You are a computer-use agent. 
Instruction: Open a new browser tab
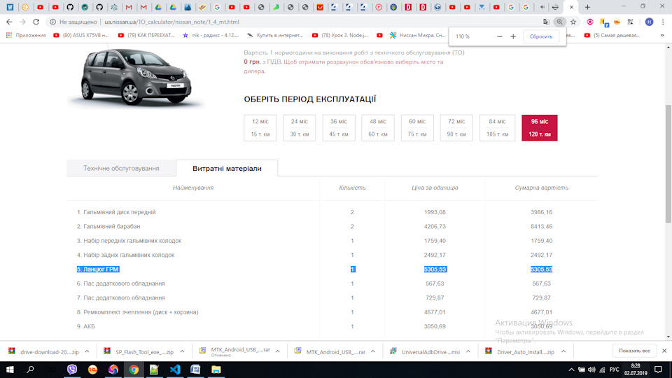coord(587,7)
